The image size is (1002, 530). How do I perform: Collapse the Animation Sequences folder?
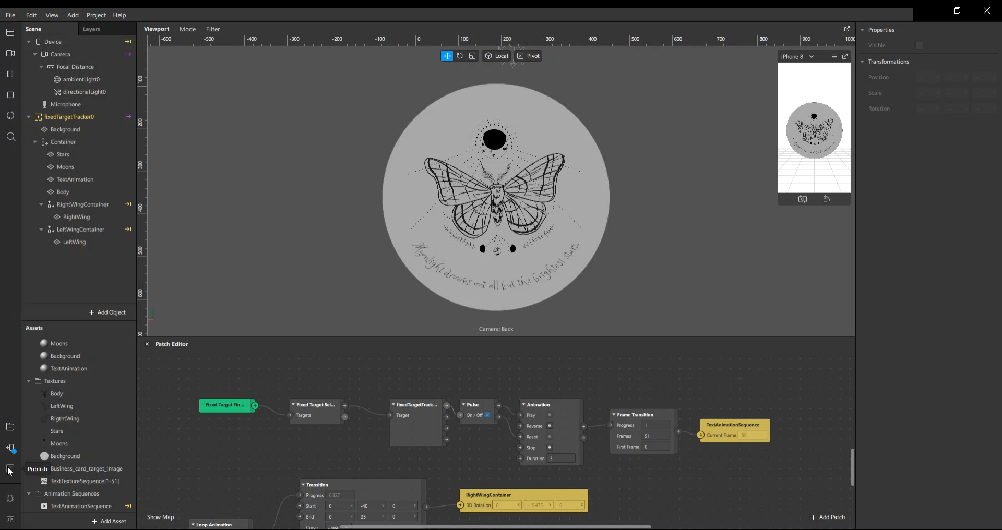point(29,494)
